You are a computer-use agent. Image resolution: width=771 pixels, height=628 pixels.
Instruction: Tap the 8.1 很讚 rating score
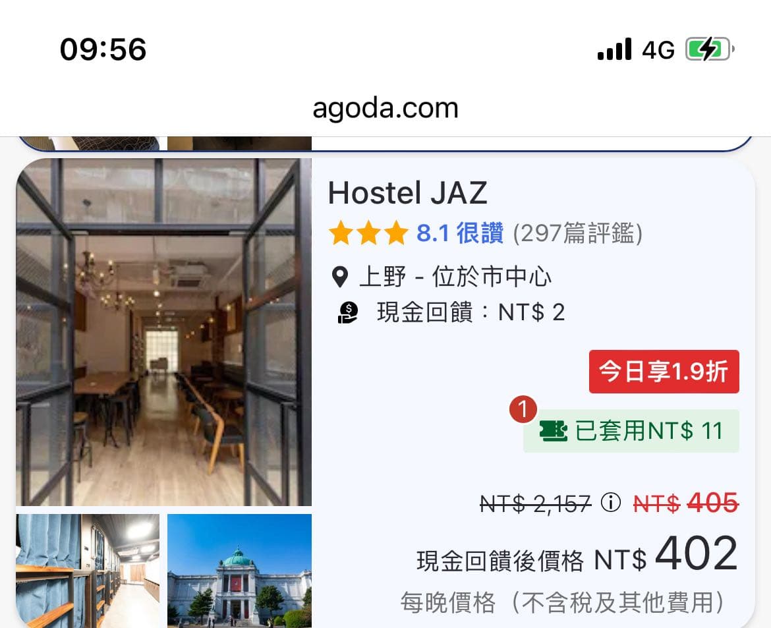(x=460, y=233)
